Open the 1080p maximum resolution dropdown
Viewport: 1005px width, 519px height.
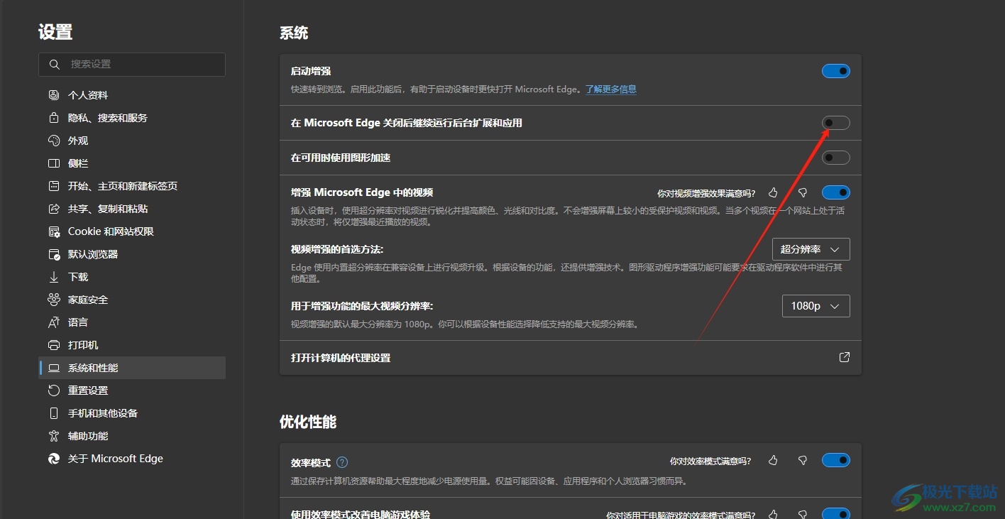coord(815,306)
